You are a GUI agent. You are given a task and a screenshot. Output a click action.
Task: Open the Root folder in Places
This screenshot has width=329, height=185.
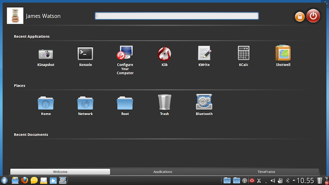point(125,103)
